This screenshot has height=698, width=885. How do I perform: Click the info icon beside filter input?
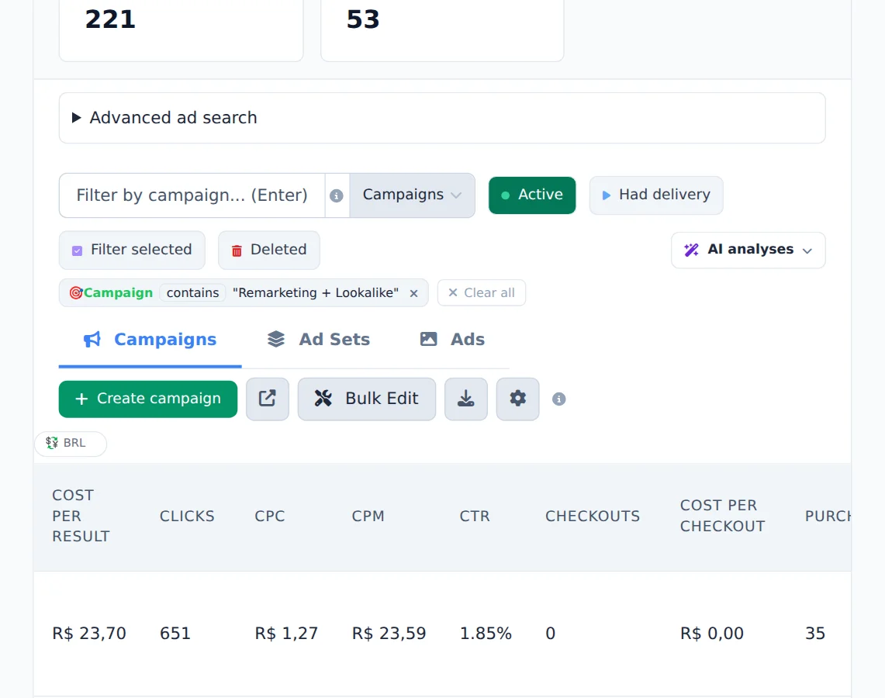[x=337, y=195]
